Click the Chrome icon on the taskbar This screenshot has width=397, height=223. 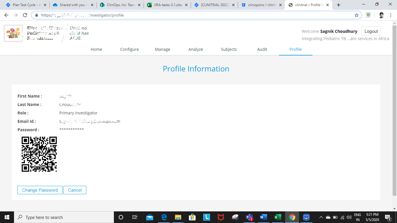(292, 217)
